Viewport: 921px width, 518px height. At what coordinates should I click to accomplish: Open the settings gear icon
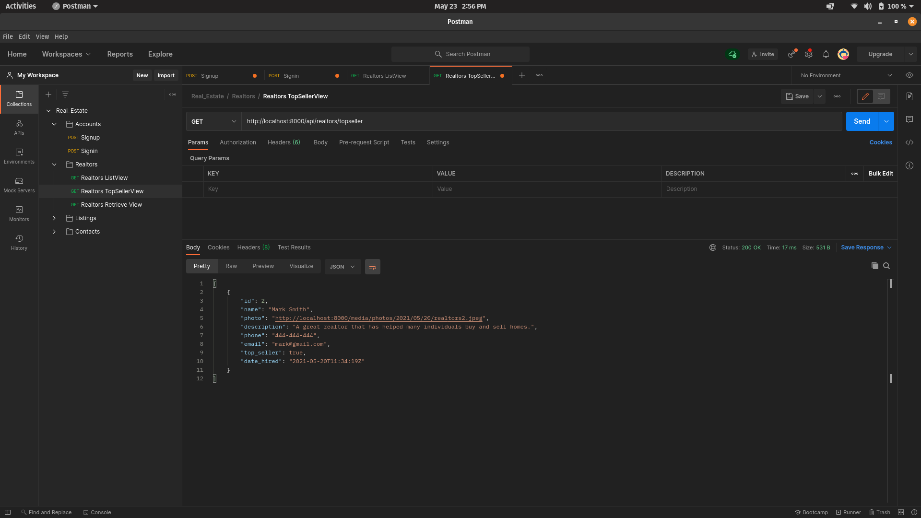[x=809, y=54]
